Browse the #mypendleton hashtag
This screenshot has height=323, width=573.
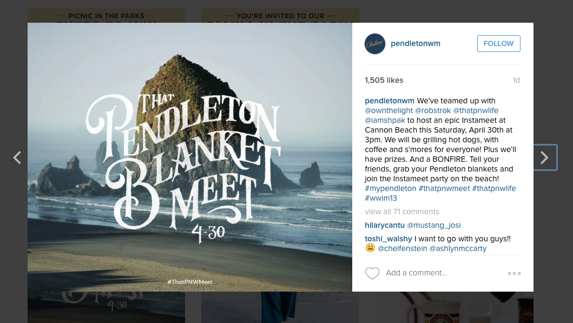(391, 188)
